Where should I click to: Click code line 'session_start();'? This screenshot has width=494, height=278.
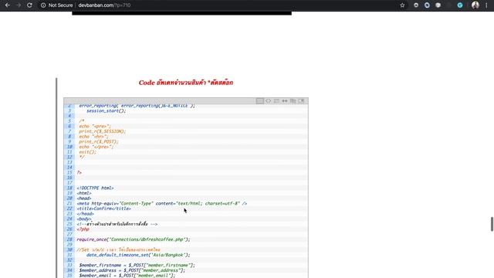tap(107, 111)
